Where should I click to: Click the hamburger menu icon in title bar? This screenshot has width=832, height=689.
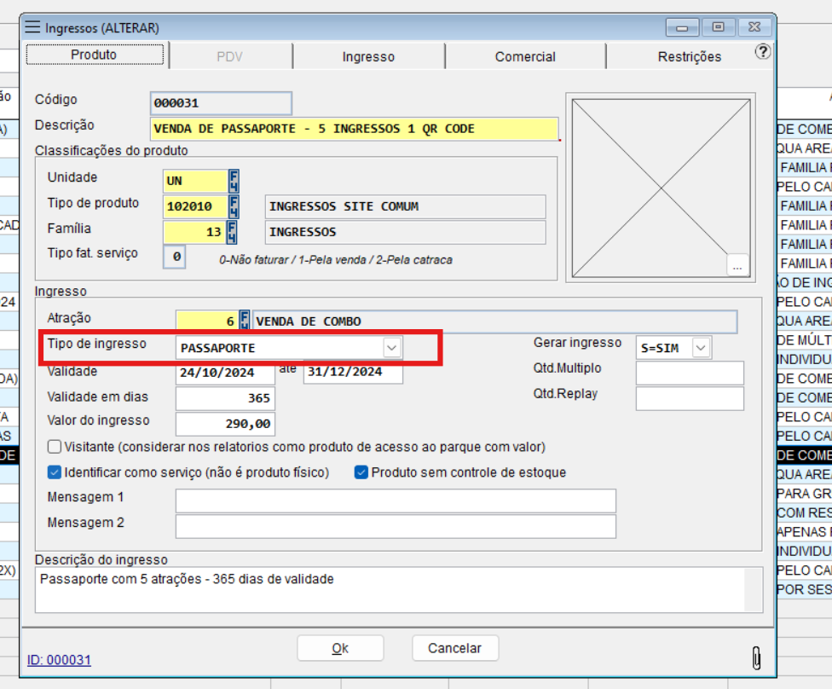coord(33,27)
